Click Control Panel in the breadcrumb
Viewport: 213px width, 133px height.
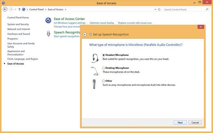click(x=36, y=9)
